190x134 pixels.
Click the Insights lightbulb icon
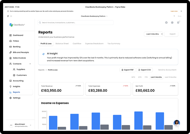pyautogui.click(x=10, y=86)
